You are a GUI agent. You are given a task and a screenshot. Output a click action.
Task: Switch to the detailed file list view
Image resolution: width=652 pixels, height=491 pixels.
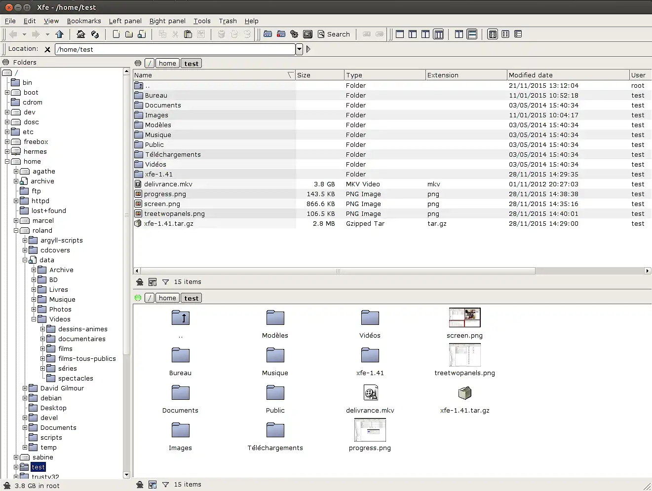[x=518, y=34]
